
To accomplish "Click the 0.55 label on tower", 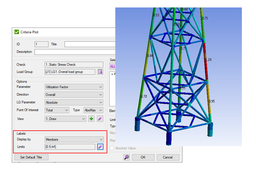I will click(x=182, y=88).
